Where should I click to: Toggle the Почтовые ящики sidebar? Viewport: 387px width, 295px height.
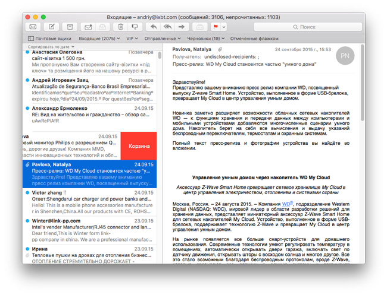[49, 39]
